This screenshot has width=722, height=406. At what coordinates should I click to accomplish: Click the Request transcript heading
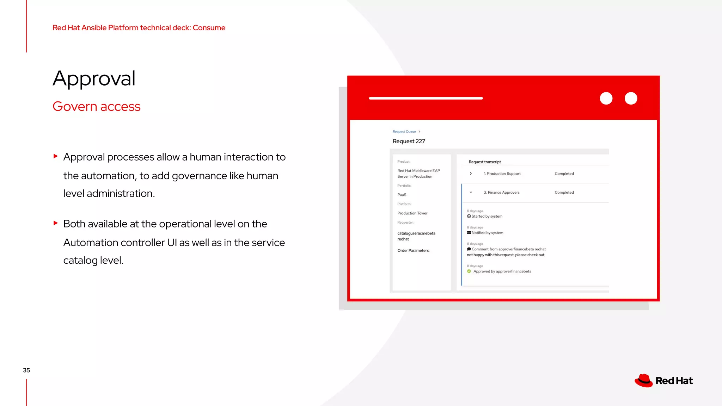point(485,162)
